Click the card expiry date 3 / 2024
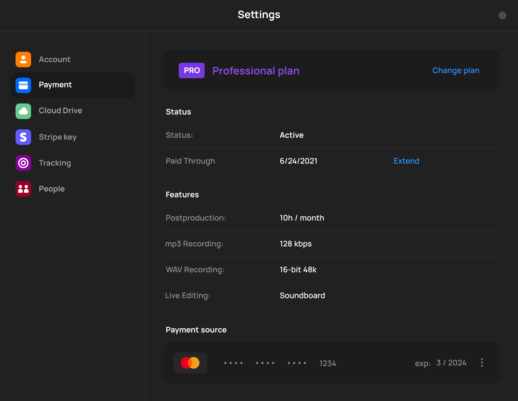 (x=451, y=363)
